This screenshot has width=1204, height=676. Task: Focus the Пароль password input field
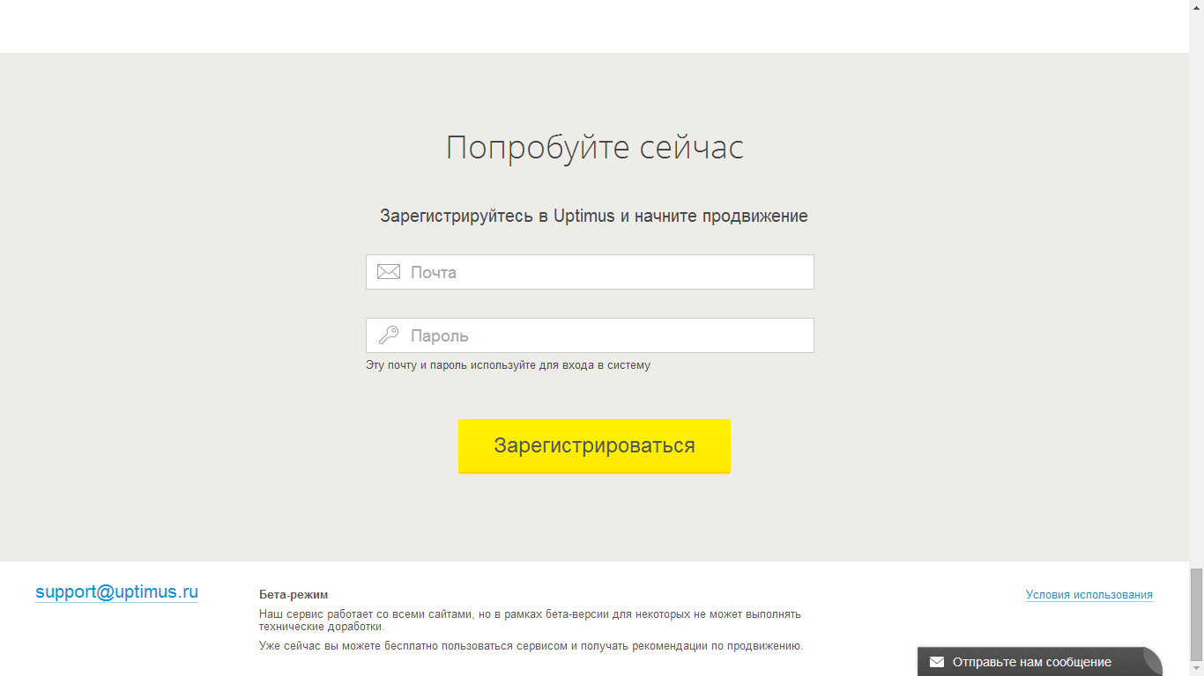[x=590, y=335]
